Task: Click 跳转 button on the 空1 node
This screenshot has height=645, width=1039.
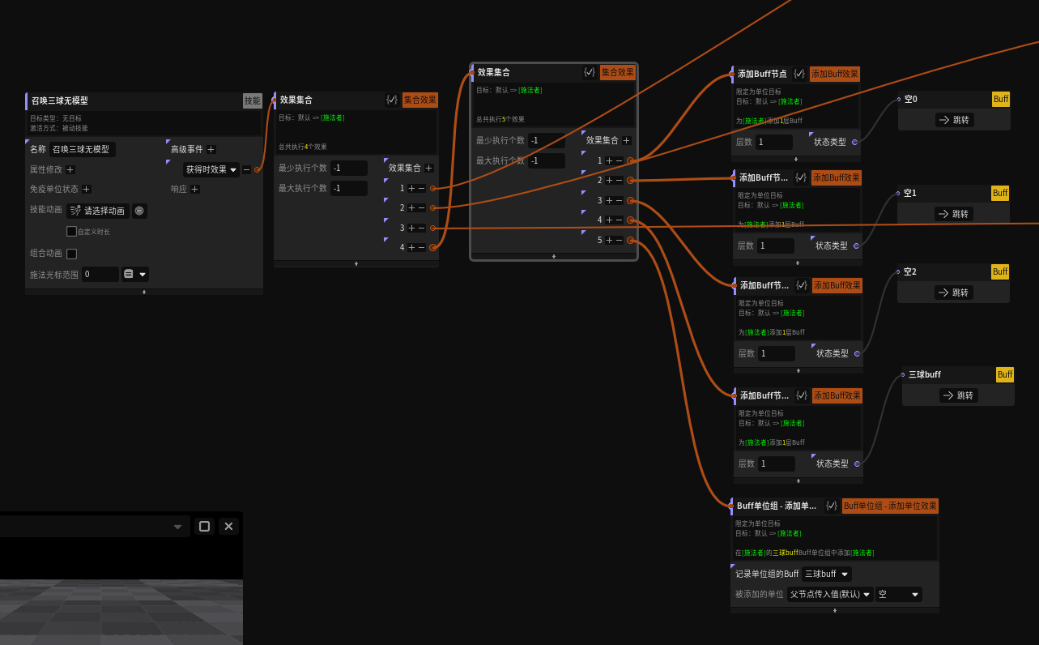Action: (953, 214)
